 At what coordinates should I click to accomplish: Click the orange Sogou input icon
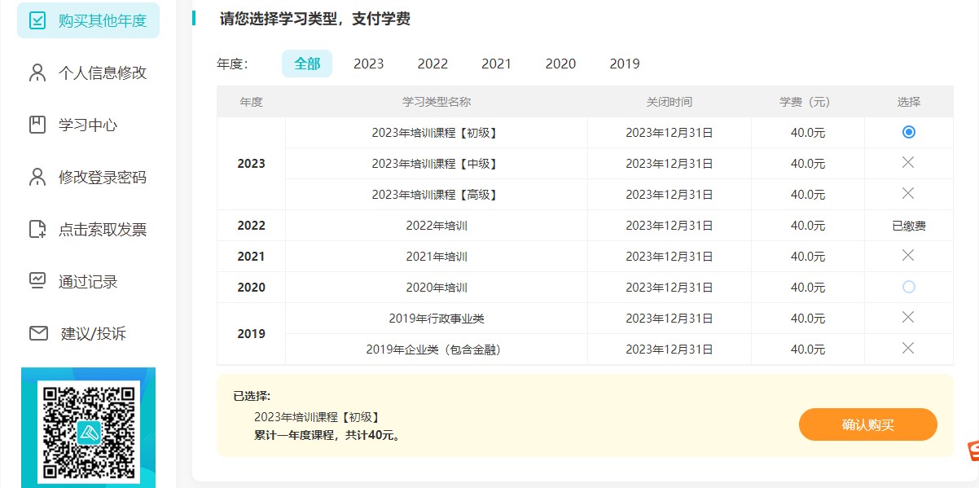point(972,451)
